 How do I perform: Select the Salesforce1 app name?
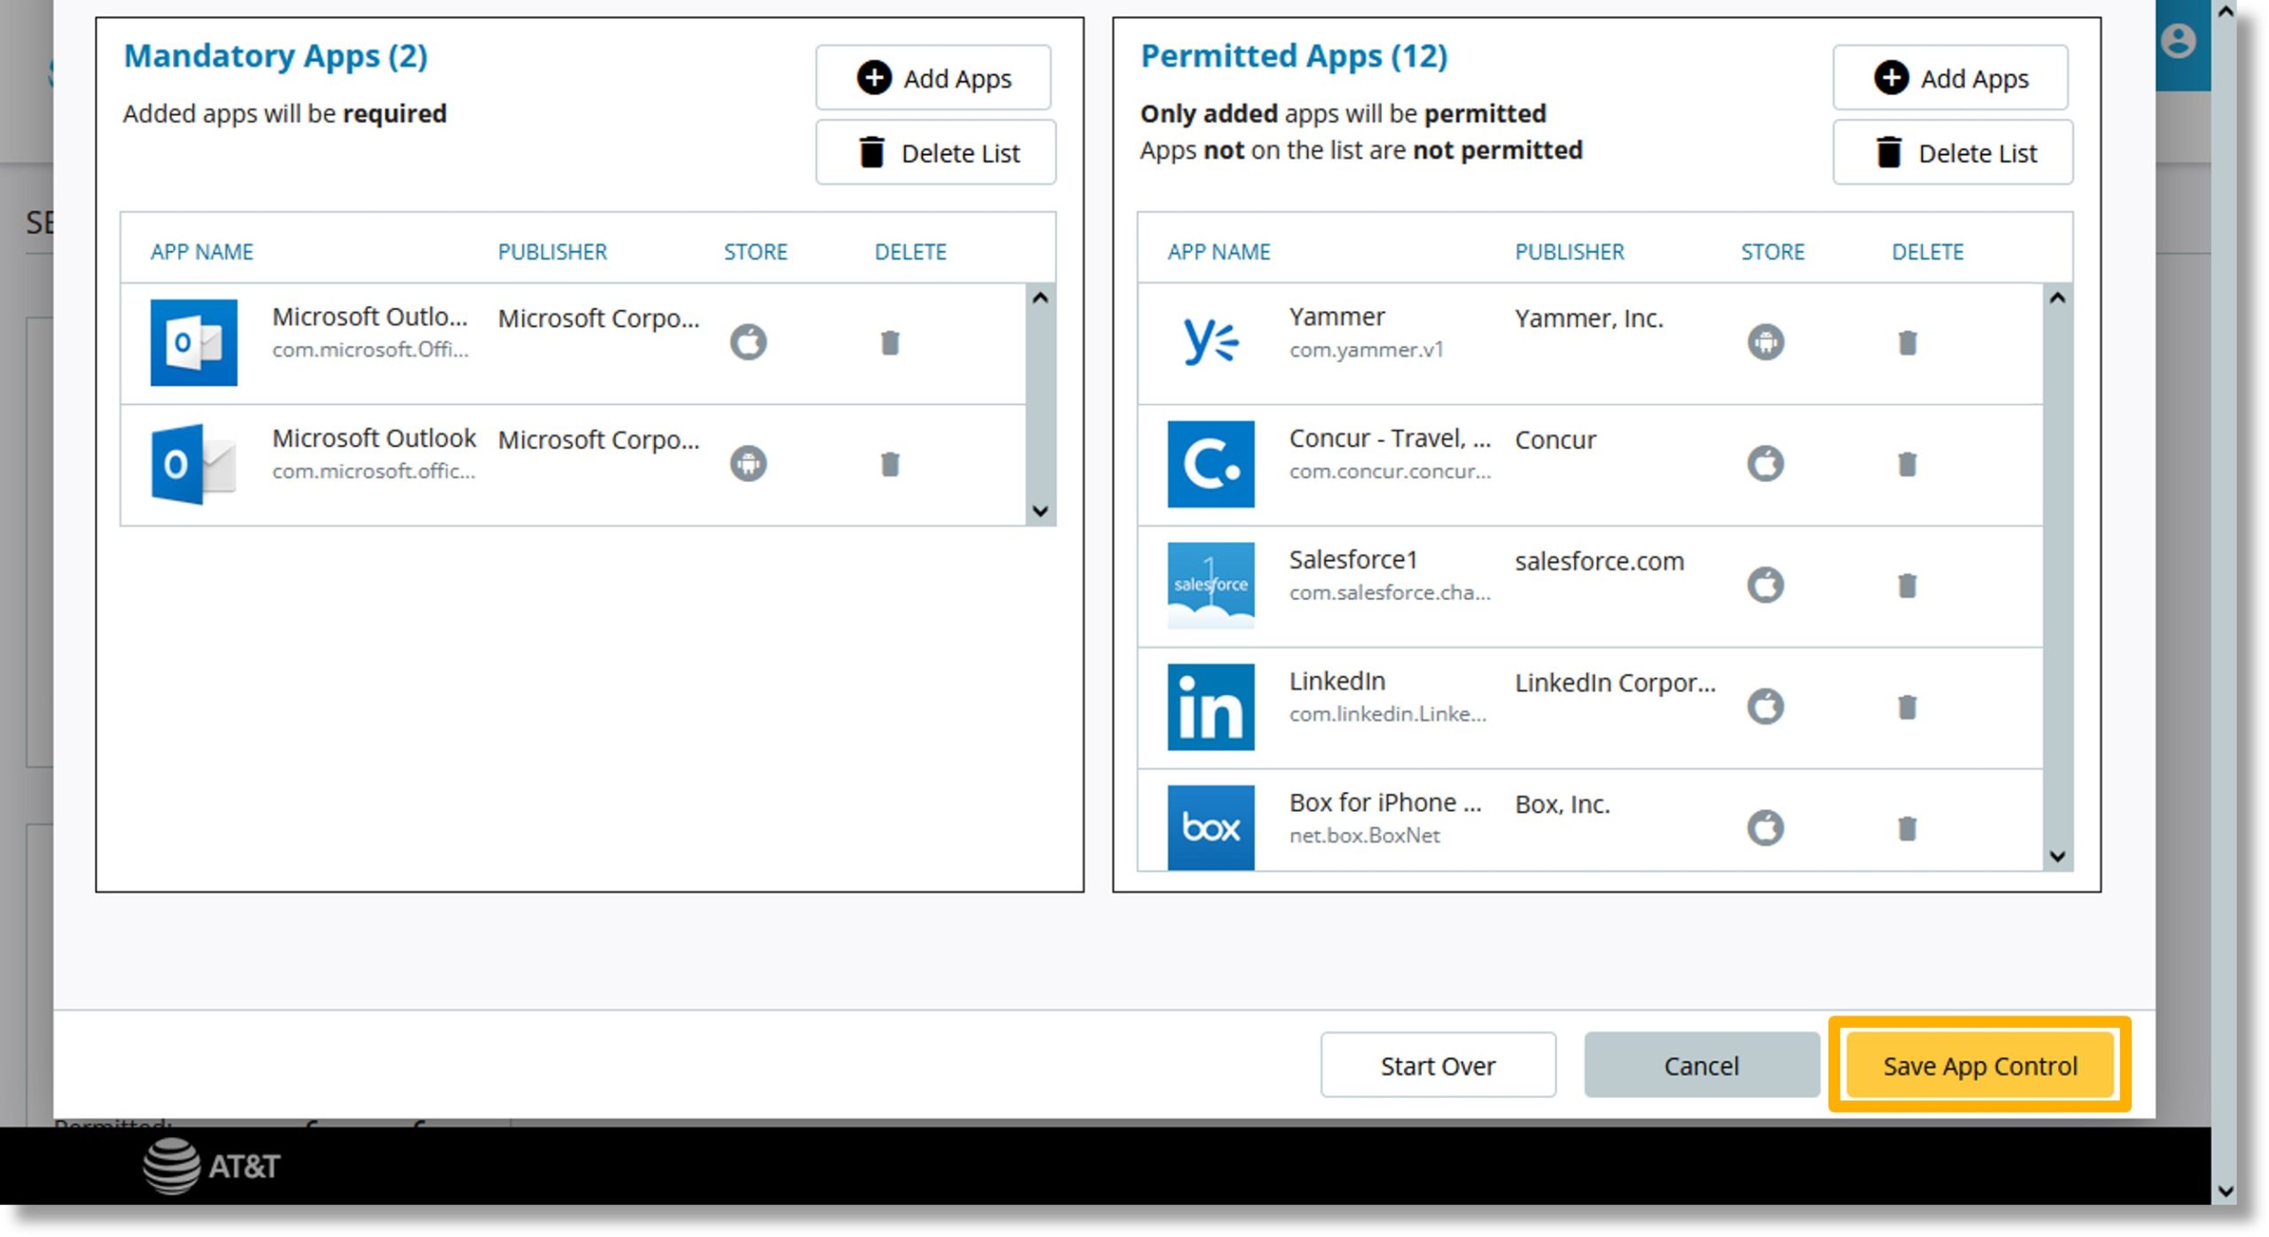1353,559
